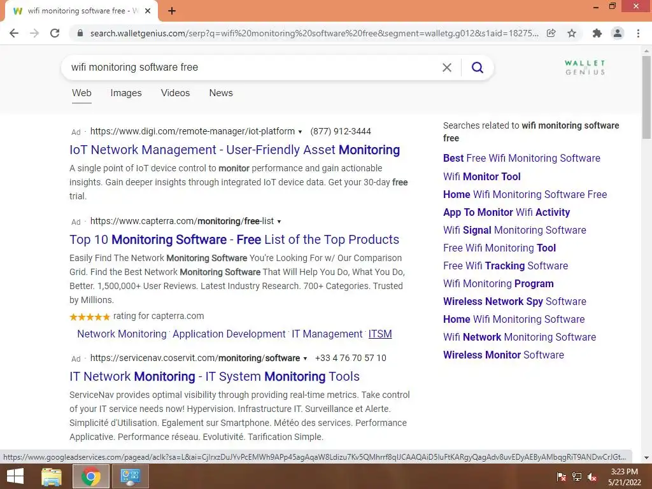
Task: Open Home Wifi Monitoring Software Free search
Action: click(x=525, y=195)
